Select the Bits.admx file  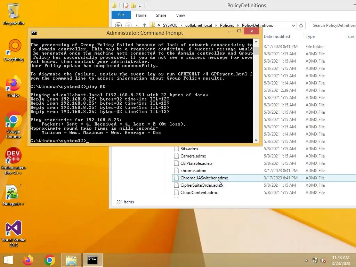189,149
